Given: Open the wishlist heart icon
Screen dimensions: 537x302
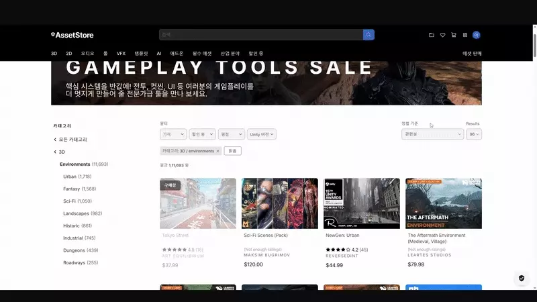Looking at the screenshot, I should click(x=442, y=35).
